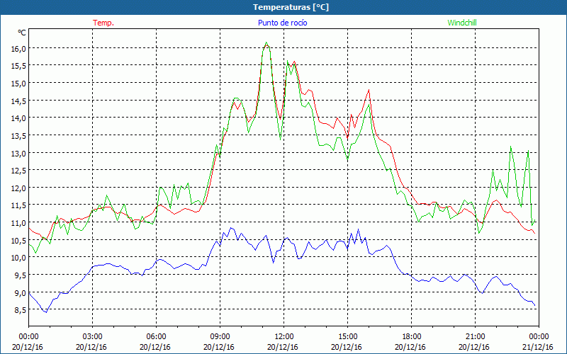
Task: Click the 03:00 time axis label
Action: pyautogui.click(x=93, y=337)
